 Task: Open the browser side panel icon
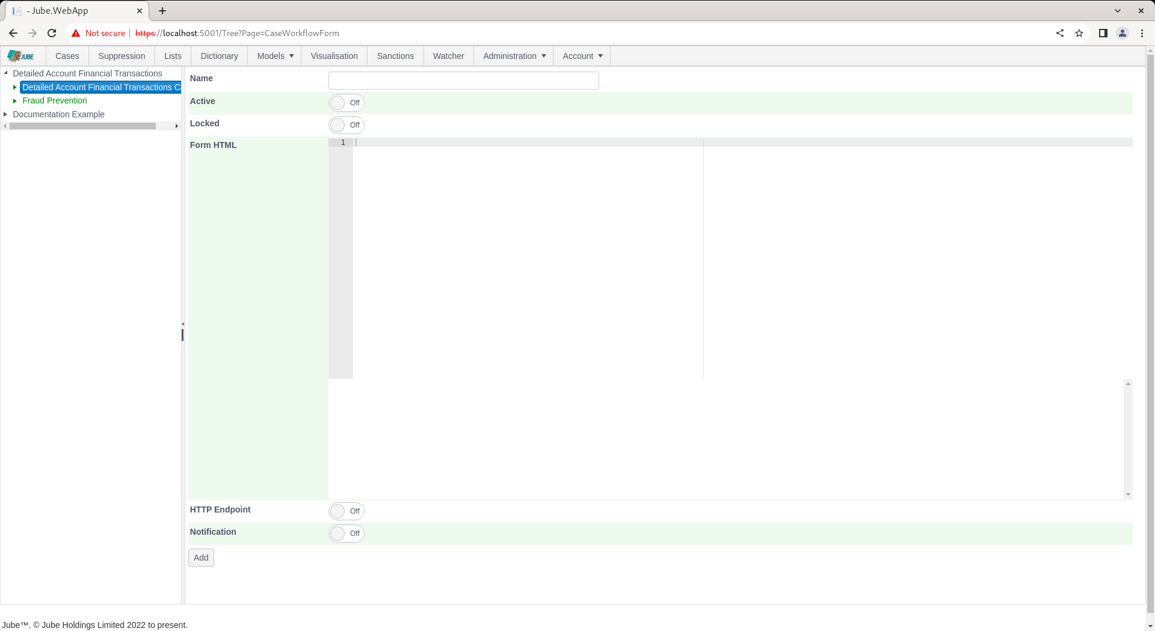click(x=1103, y=33)
